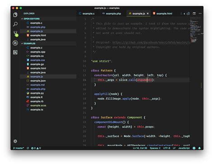Open the editor More Actions ellipsis menu
Screen dimensions: 214x165
(x=200, y=13)
